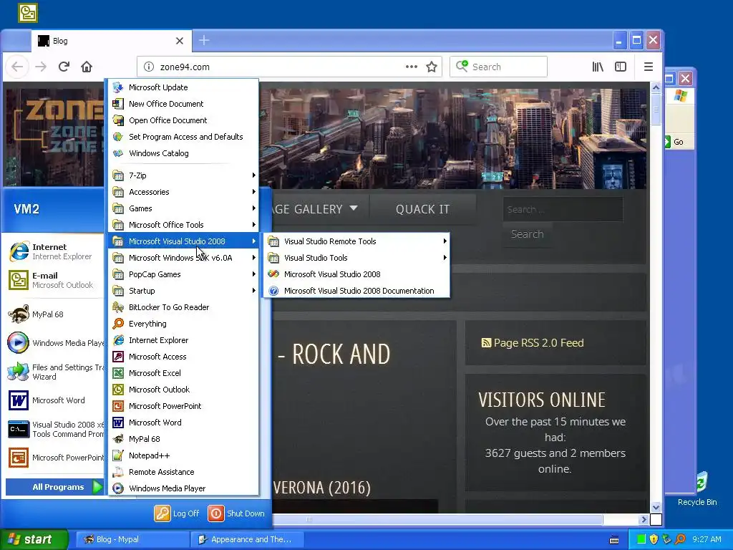Expand Microsoft Windows SDK v6.0A folder
This screenshot has height=550, width=733.
[x=183, y=258]
